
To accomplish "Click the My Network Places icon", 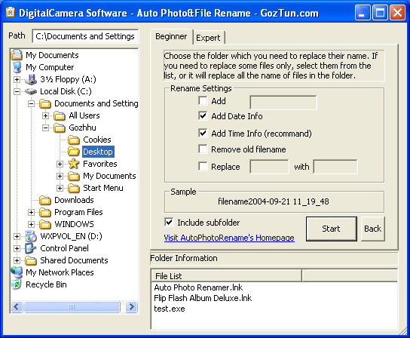I will [17, 272].
